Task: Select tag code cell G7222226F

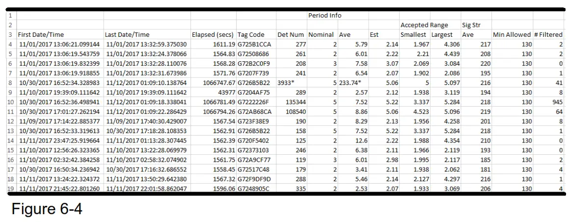Action: tap(256, 102)
